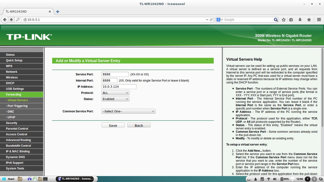This screenshot has width=324, height=182.
Task: Reload the page with the refresh icon
Action: pos(211,19)
